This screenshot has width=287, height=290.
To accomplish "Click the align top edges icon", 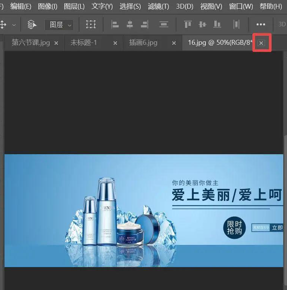I will tap(188, 24).
